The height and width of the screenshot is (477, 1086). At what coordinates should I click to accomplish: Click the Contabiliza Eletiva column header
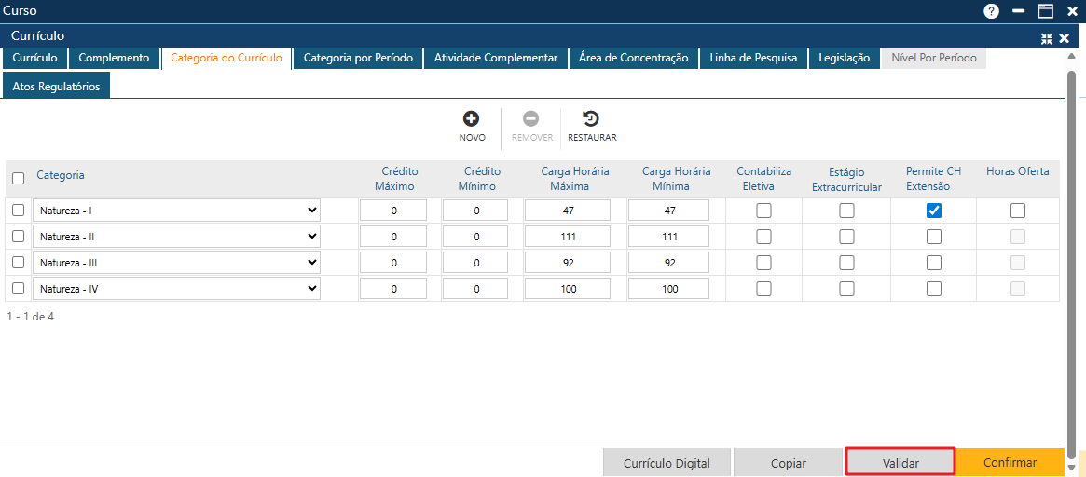tap(764, 179)
